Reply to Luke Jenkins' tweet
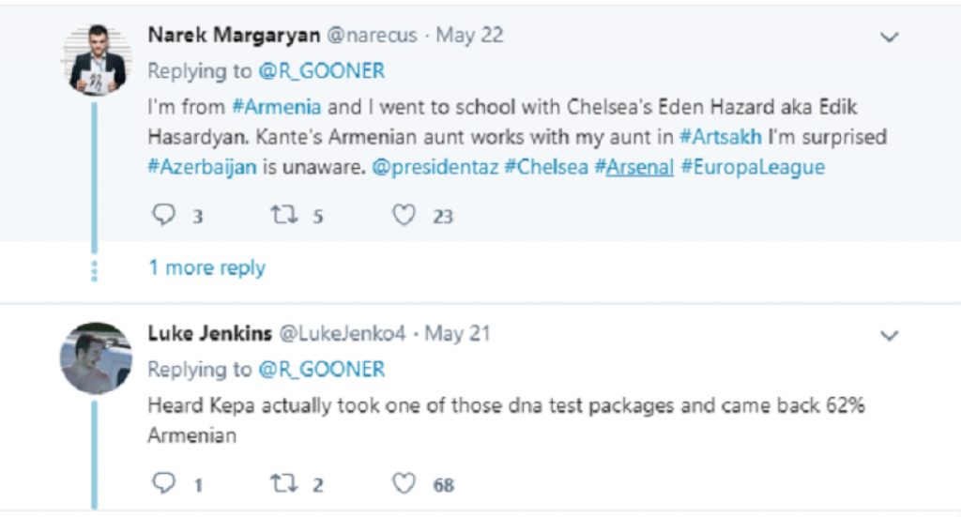 coord(164,484)
